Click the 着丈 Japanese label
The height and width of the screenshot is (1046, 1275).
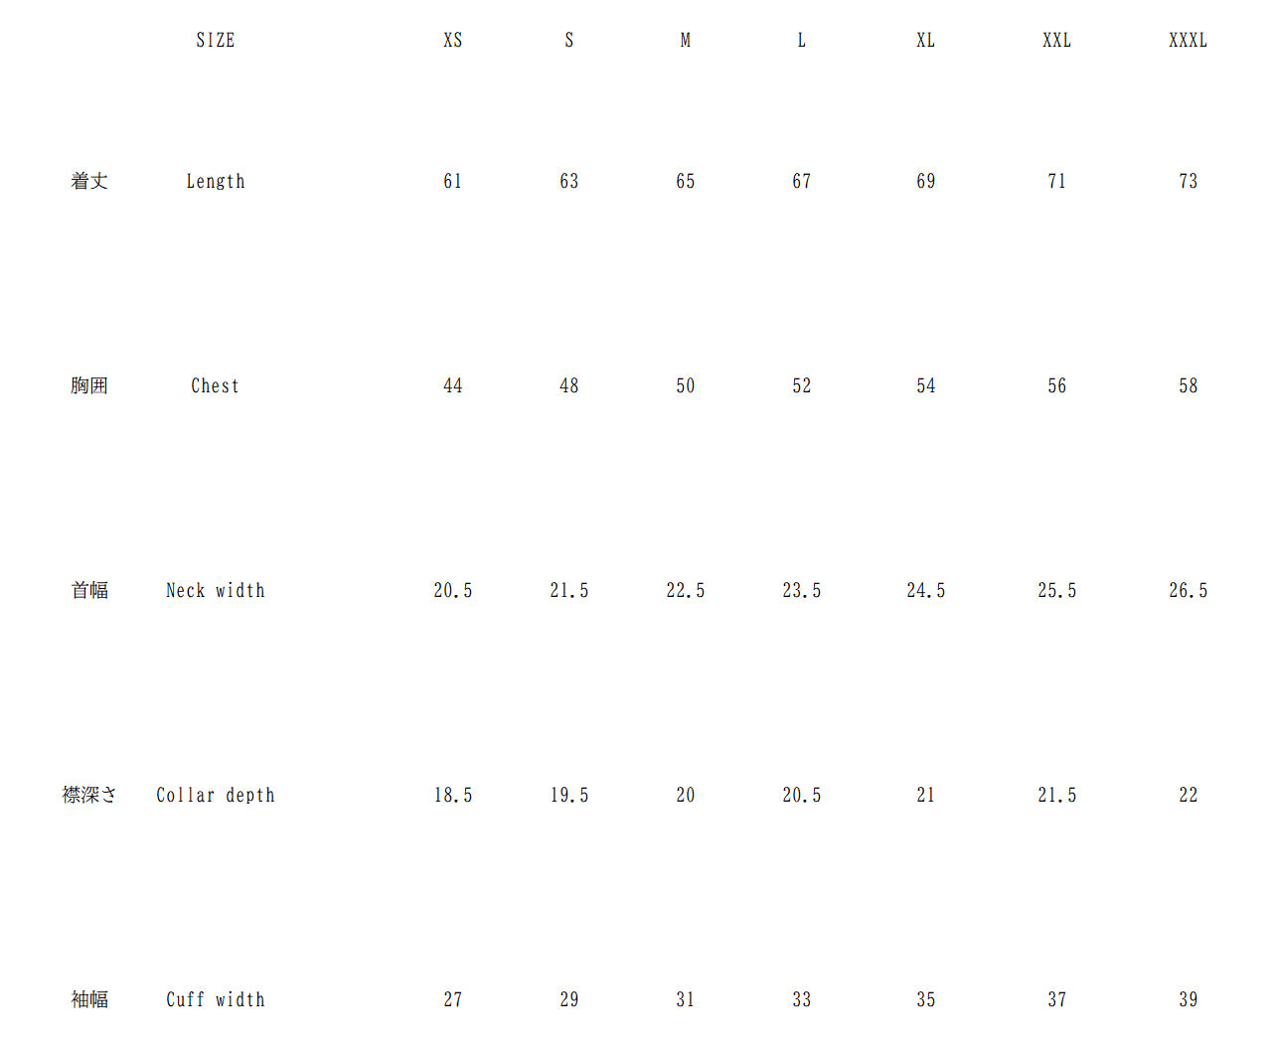tap(89, 181)
